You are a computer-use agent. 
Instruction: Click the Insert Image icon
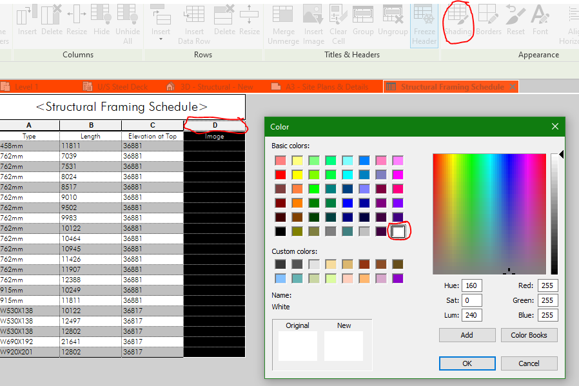(313, 15)
